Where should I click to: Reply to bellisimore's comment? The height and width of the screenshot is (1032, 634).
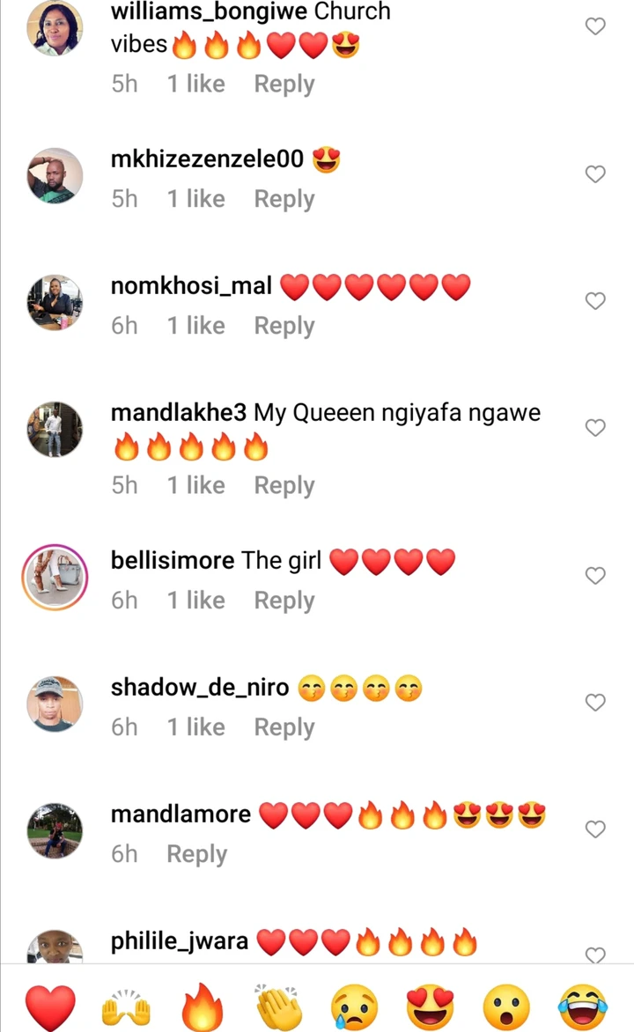[284, 601]
